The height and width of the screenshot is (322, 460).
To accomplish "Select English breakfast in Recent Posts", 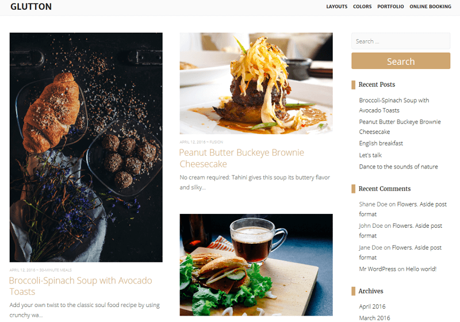I will click(x=381, y=143).
